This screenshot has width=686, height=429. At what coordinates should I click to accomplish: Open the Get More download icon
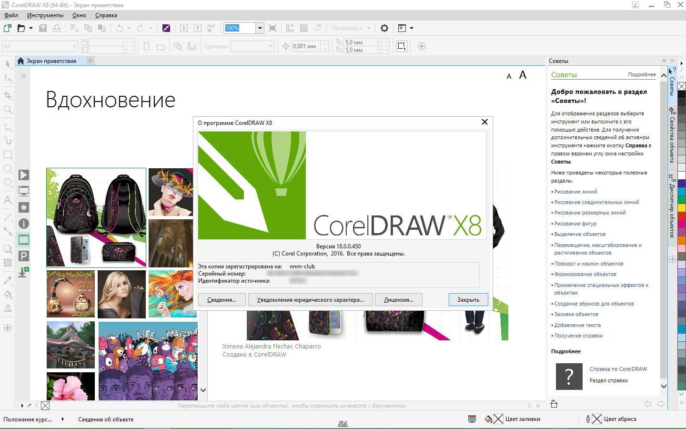(x=24, y=272)
